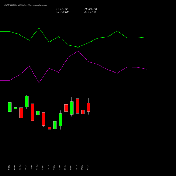Click the purple indicator line's highest peak

tap(78, 51)
